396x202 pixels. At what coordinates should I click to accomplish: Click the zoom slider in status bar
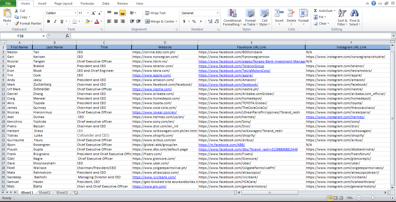coord(373,198)
